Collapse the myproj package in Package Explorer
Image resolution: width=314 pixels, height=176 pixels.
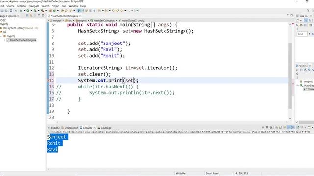pyautogui.click(x=1, y=36)
